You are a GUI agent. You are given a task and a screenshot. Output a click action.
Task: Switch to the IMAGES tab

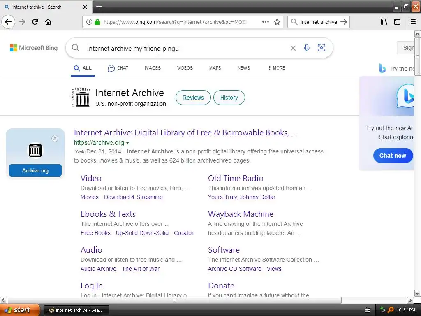click(153, 68)
